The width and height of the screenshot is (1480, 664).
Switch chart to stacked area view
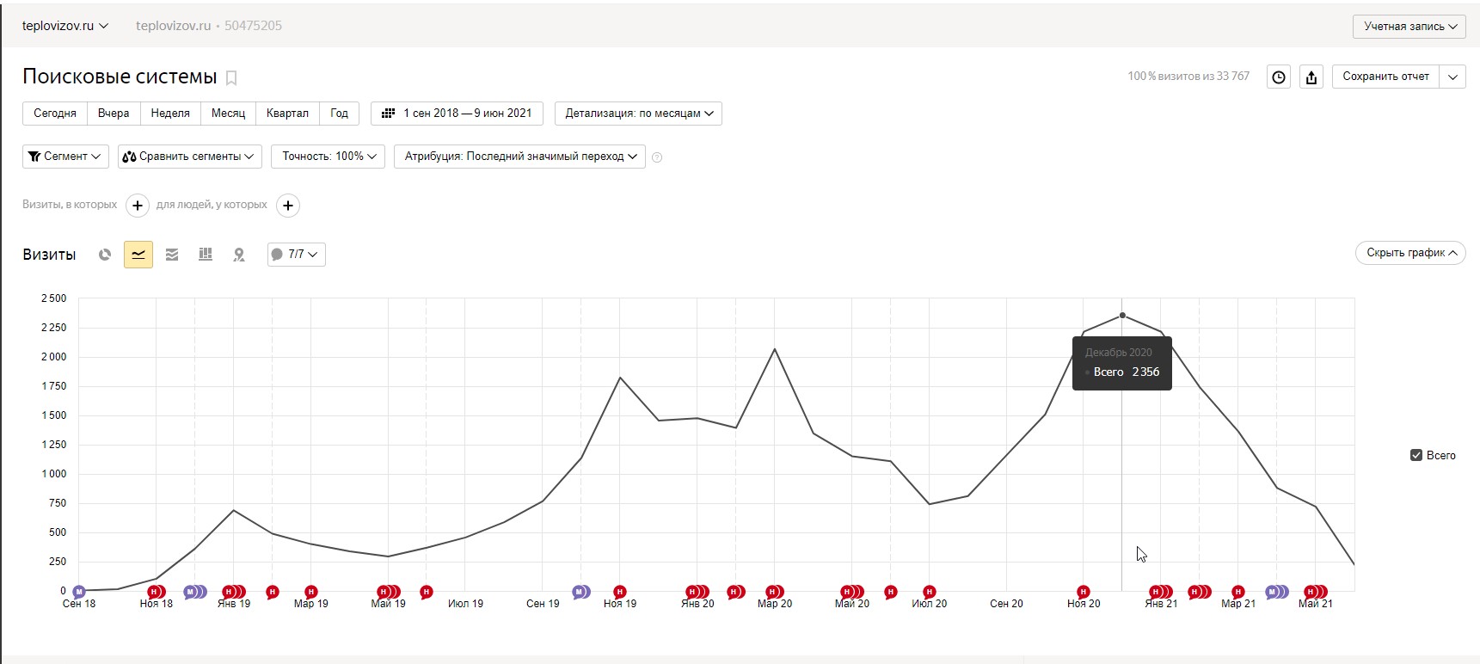[172, 255]
